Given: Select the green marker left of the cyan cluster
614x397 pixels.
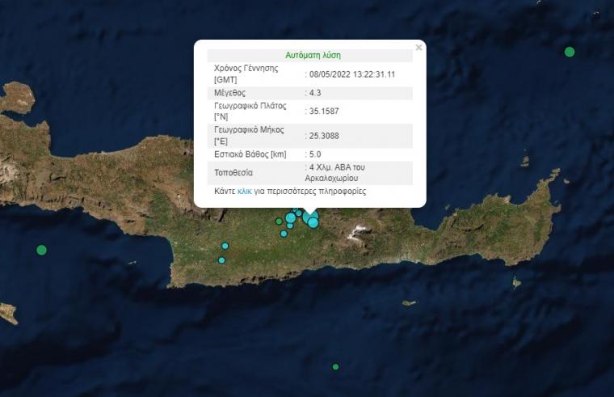Looking at the screenshot, I should (x=279, y=221).
